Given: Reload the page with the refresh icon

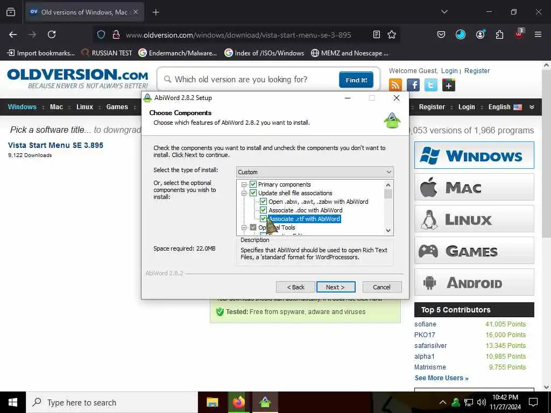Looking at the screenshot, I should [52, 34].
